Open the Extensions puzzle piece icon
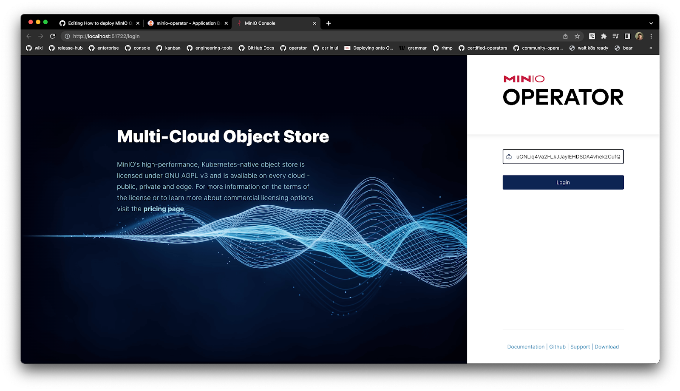 click(603, 36)
